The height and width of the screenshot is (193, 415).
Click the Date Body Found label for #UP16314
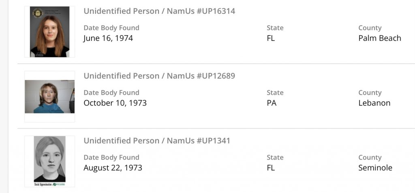tap(111, 28)
